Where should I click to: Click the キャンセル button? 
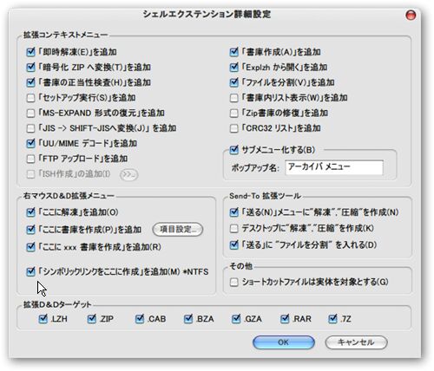pos(356,342)
